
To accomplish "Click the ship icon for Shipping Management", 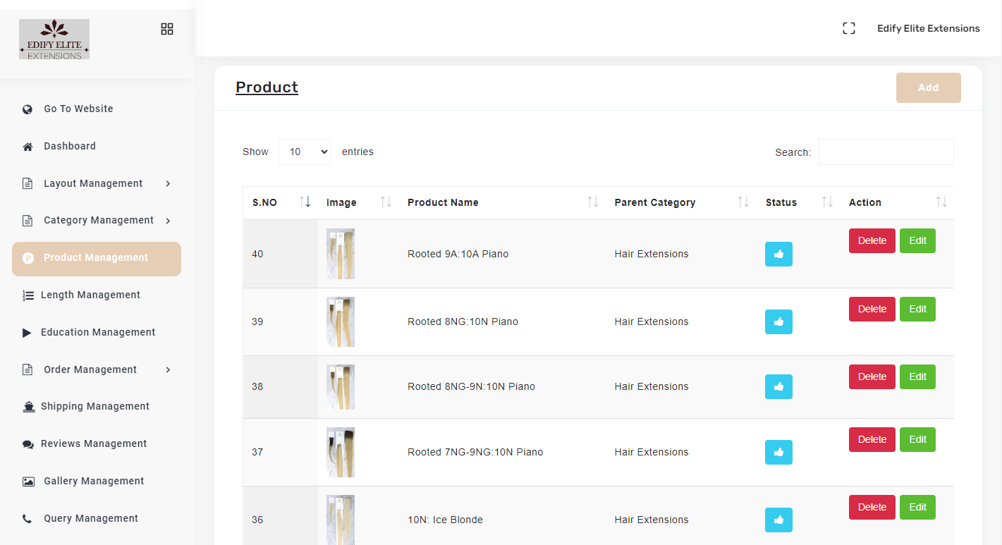I will [28, 407].
